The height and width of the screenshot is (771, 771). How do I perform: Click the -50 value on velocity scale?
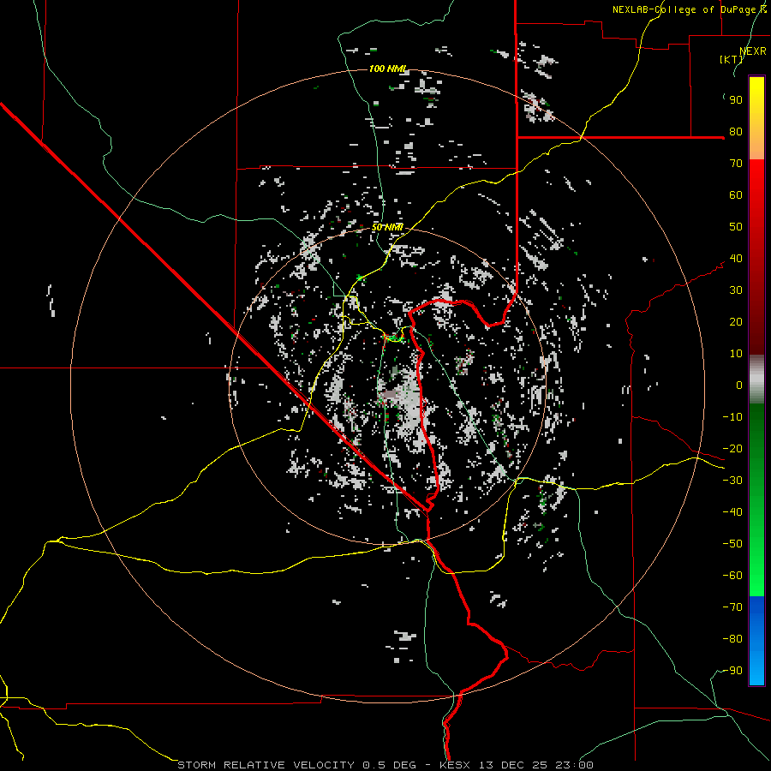click(x=732, y=544)
